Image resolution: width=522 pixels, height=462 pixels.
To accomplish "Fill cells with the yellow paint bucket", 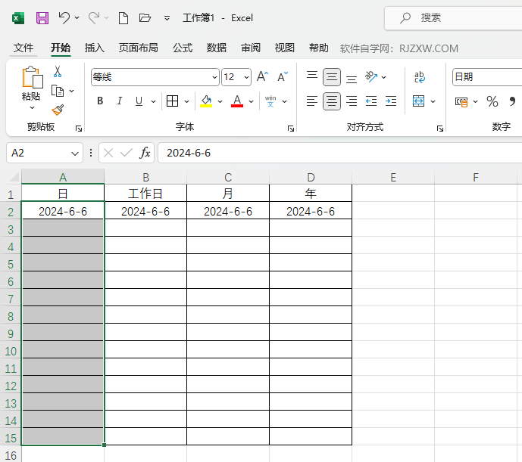I will coord(206,101).
